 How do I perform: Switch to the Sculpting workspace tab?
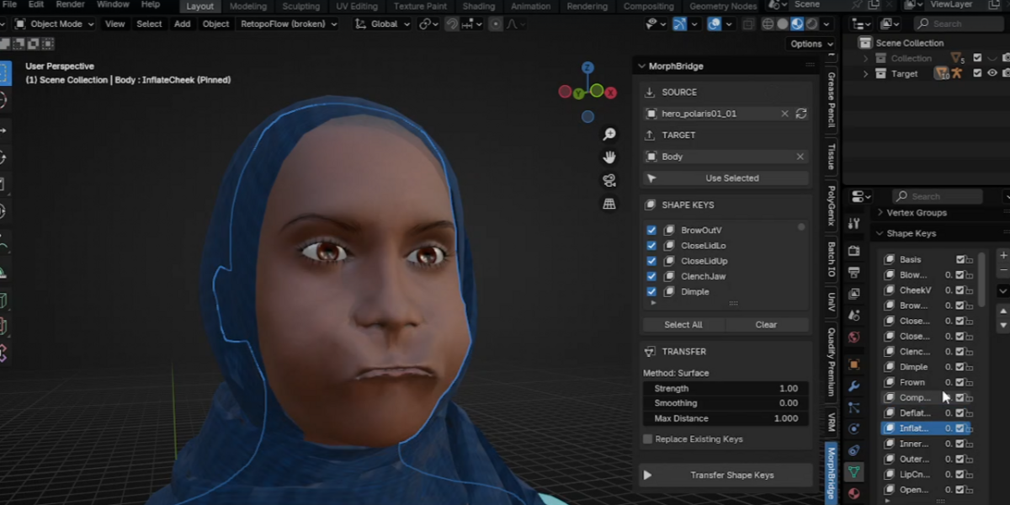point(300,6)
